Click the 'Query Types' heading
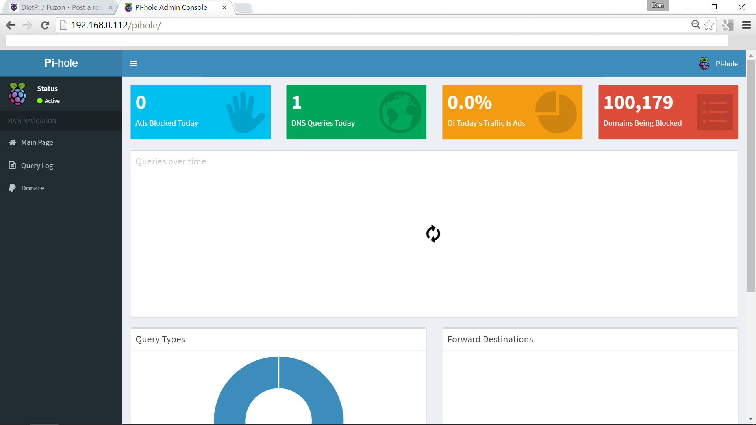756x425 pixels. click(x=160, y=339)
